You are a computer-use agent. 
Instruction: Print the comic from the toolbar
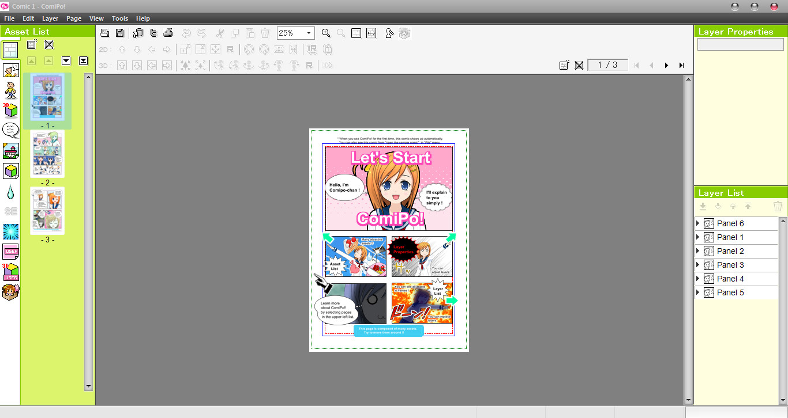tap(168, 33)
